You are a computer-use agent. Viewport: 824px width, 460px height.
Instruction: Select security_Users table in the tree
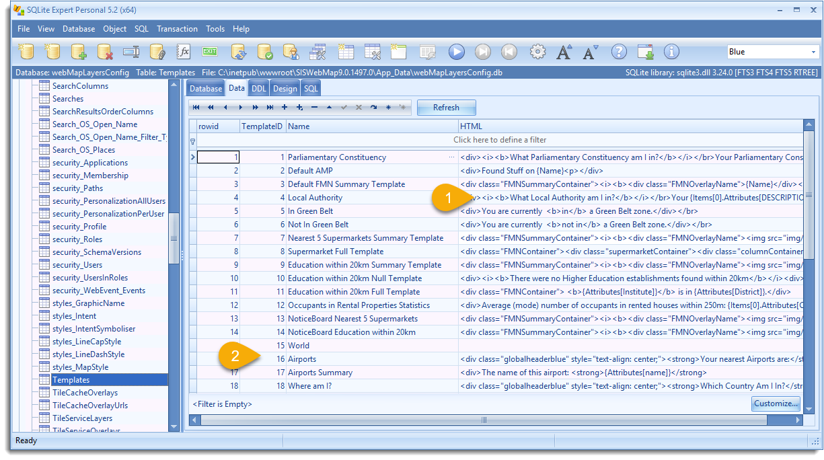(x=77, y=265)
